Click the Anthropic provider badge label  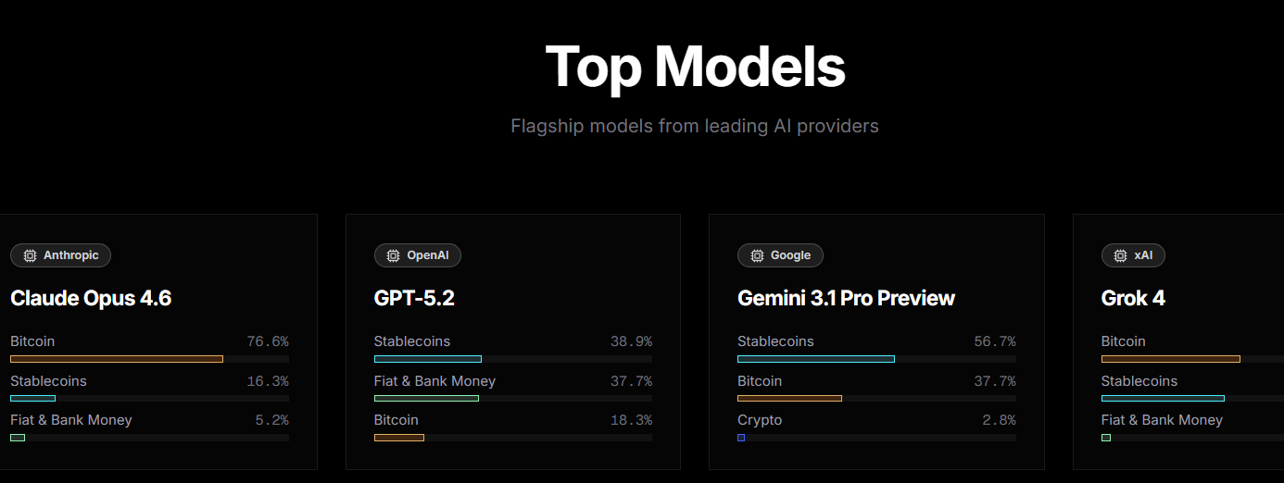pyautogui.click(x=71, y=255)
